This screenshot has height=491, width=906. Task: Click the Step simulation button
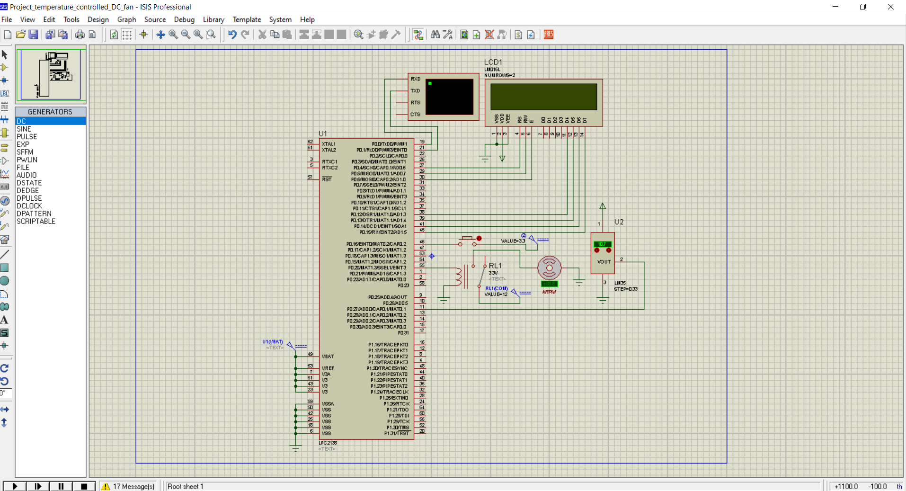38,486
